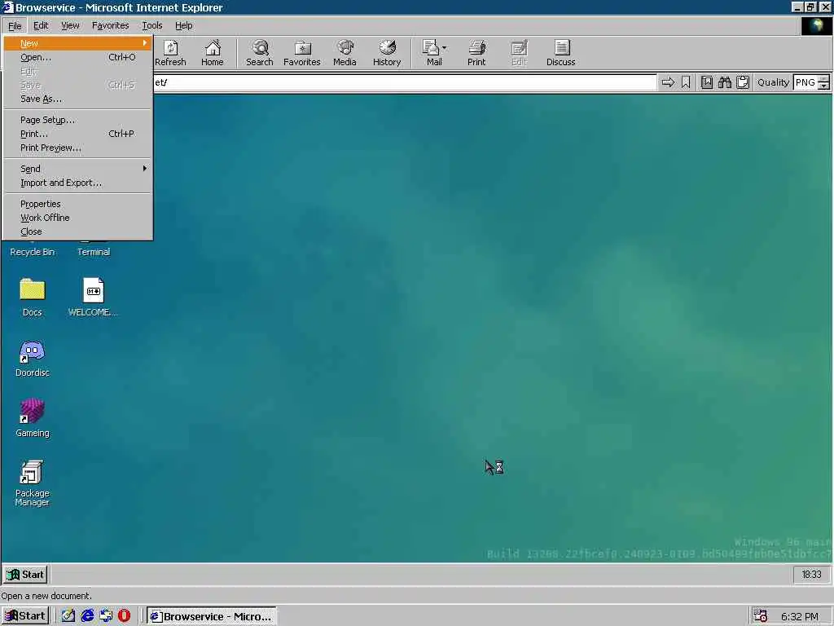Choose Properties from the File menu
834x626 pixels.
pyautogui.click(x=77, y=204)
